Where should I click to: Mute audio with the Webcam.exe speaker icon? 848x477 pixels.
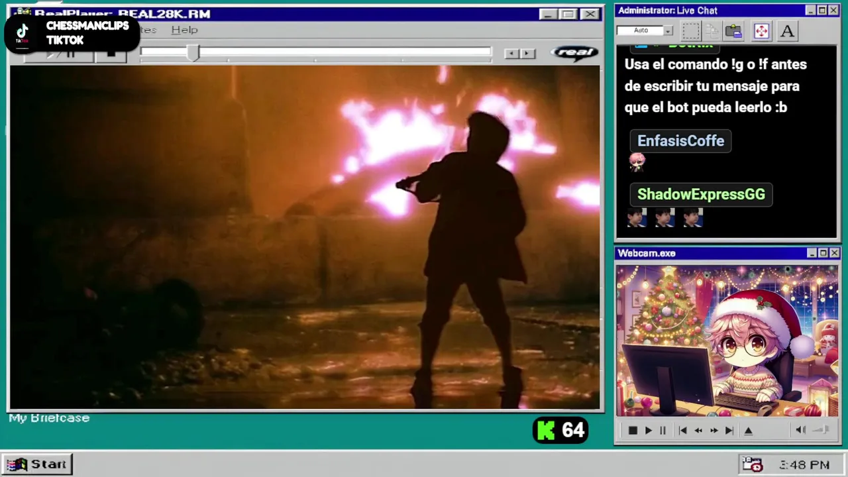tap(800, 430)
